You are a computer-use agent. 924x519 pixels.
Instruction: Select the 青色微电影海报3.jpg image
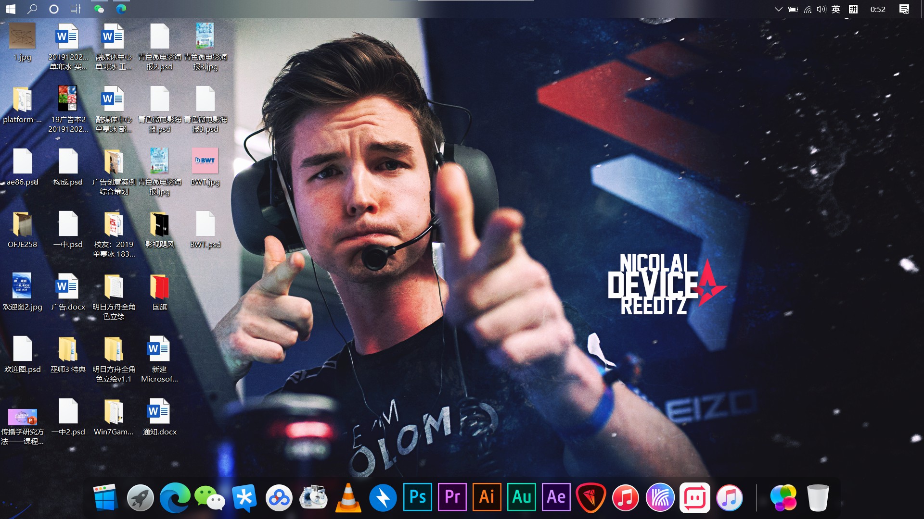(205, 46)
